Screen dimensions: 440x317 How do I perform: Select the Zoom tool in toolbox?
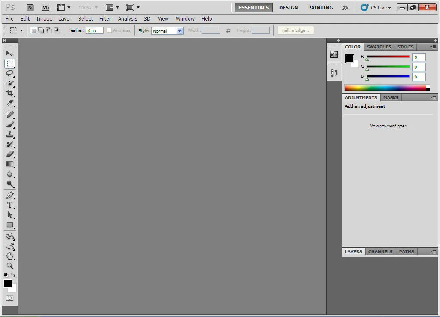point(10,266)
